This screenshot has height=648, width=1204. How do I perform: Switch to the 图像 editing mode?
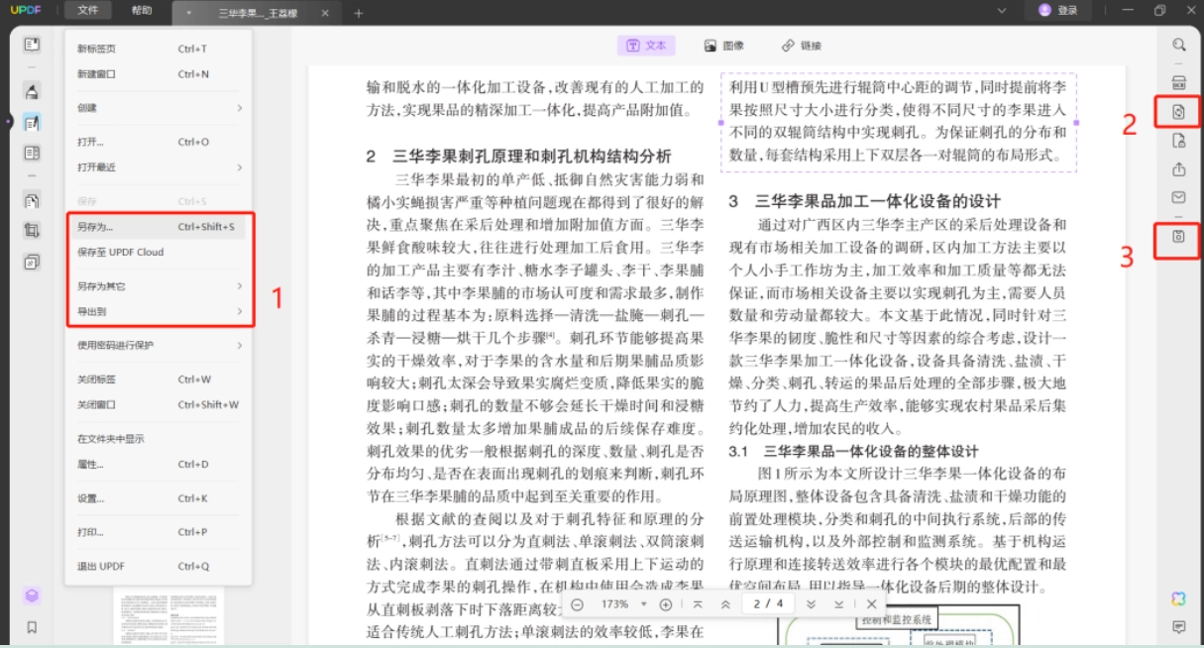(x=724, y=46)
